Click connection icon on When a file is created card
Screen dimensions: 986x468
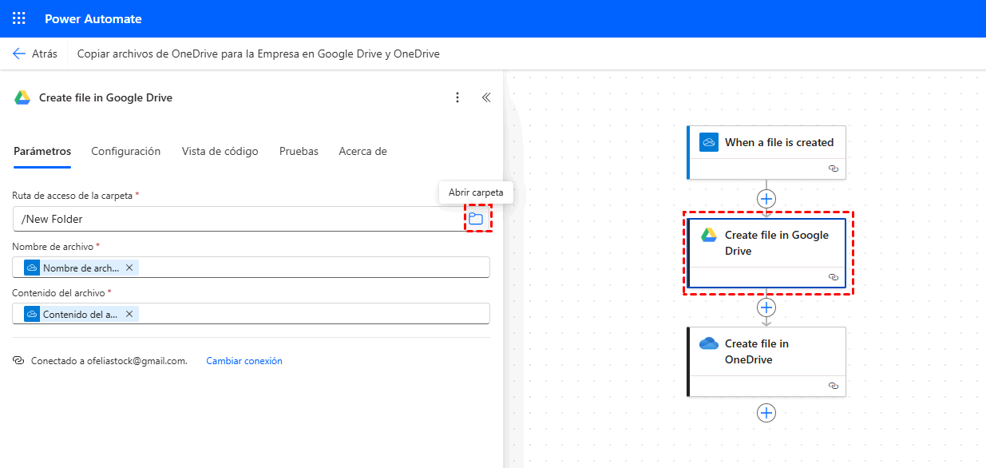834,169
